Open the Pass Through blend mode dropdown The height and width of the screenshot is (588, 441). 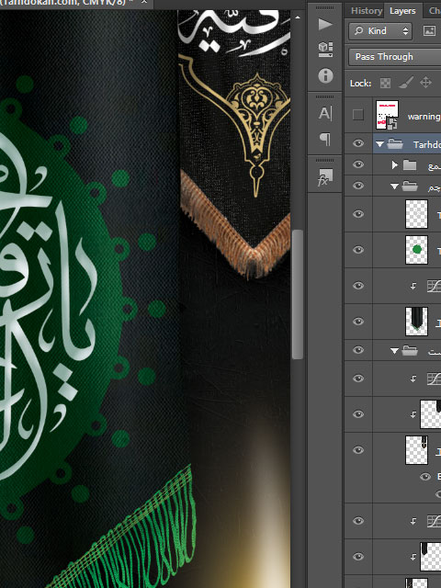coord(394,57)
